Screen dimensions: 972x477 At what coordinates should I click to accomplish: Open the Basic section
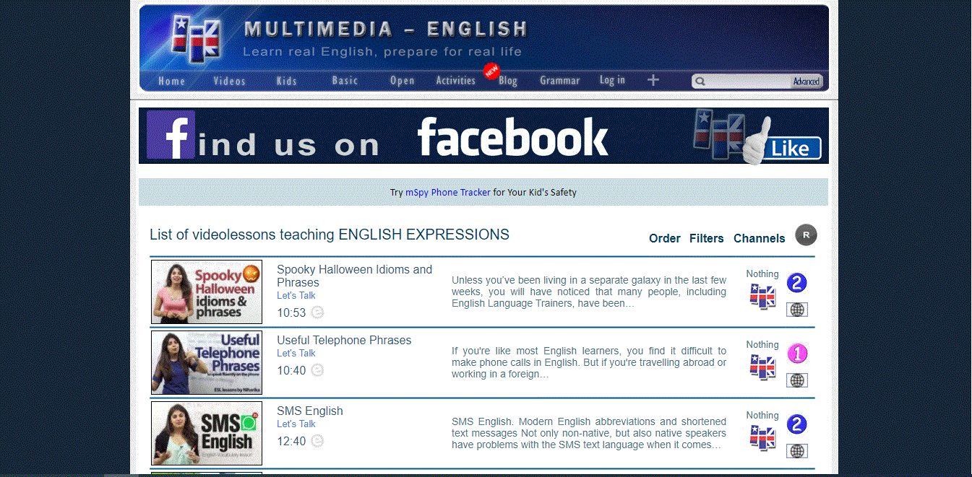(x=345, y=81)
